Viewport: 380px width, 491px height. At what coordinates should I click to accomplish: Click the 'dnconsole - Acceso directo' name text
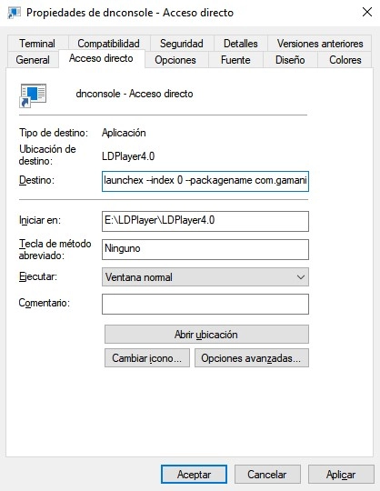(x=135, y=94)
